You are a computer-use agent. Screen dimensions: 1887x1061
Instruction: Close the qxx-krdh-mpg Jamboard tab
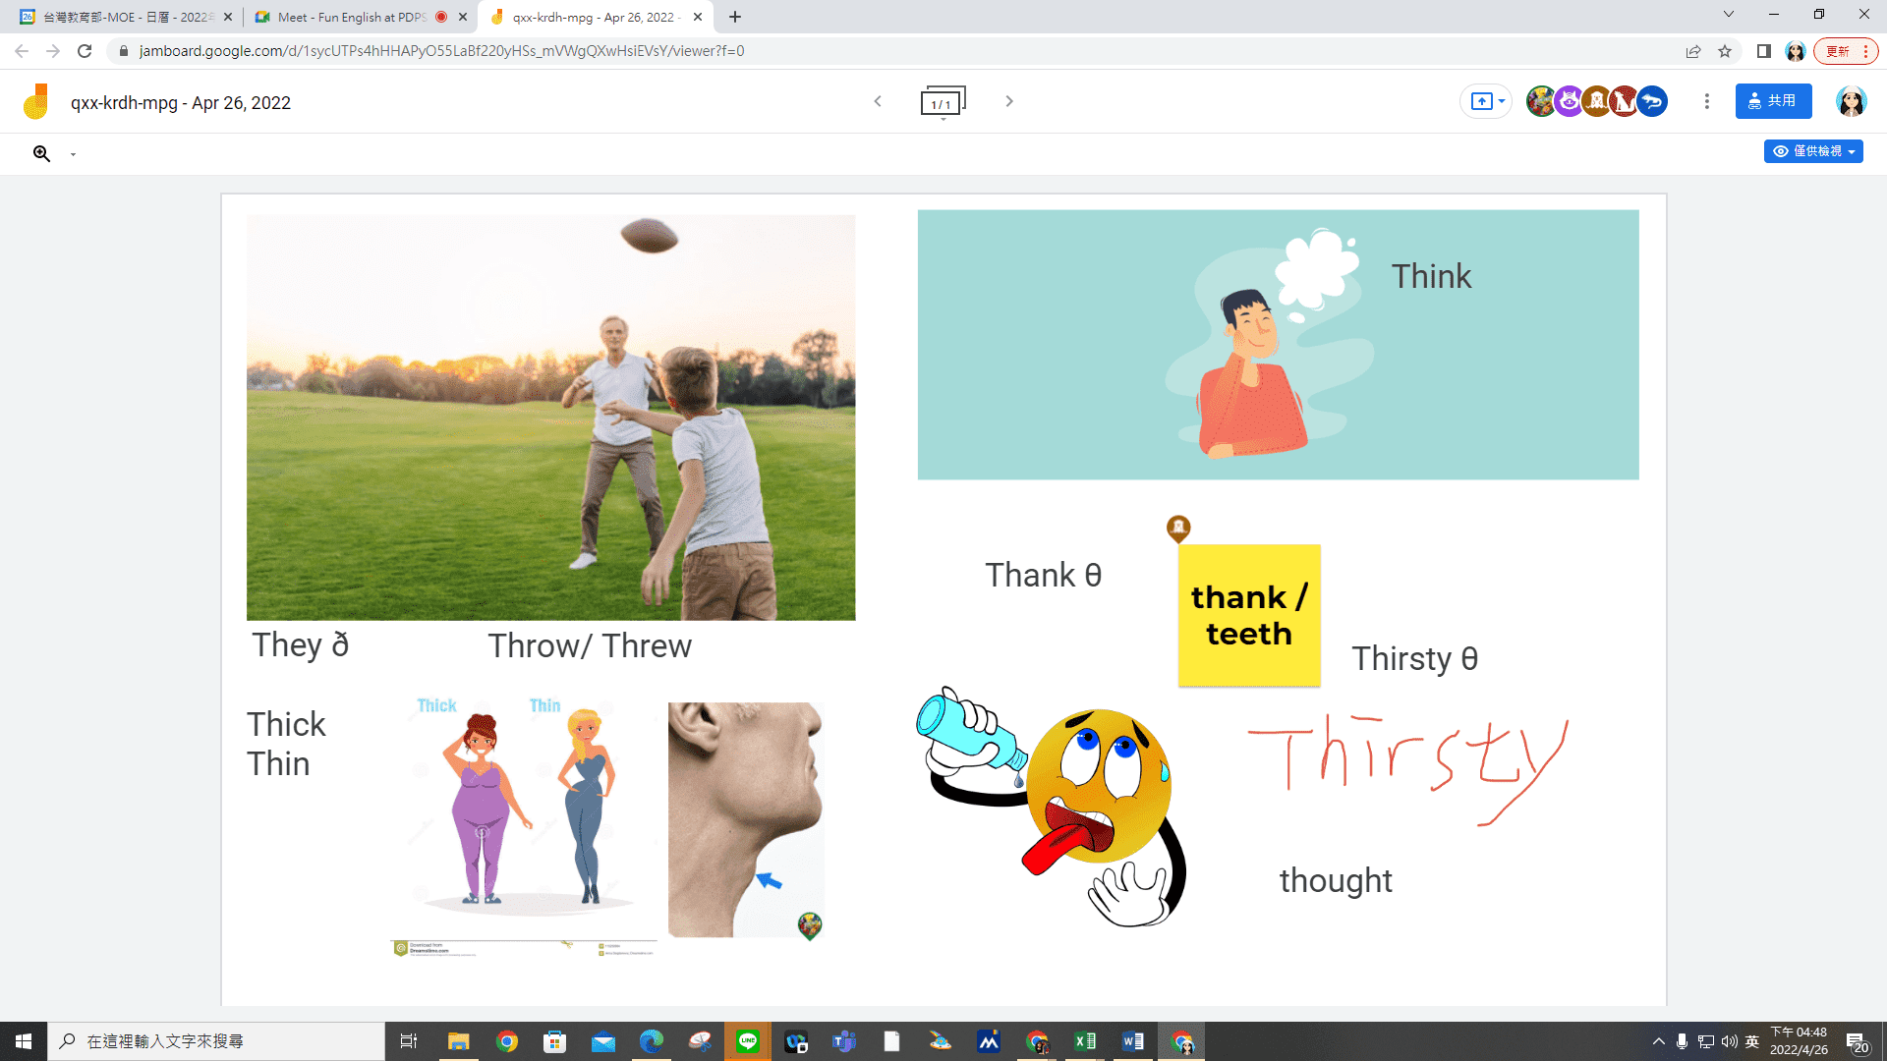pos(698,17)
